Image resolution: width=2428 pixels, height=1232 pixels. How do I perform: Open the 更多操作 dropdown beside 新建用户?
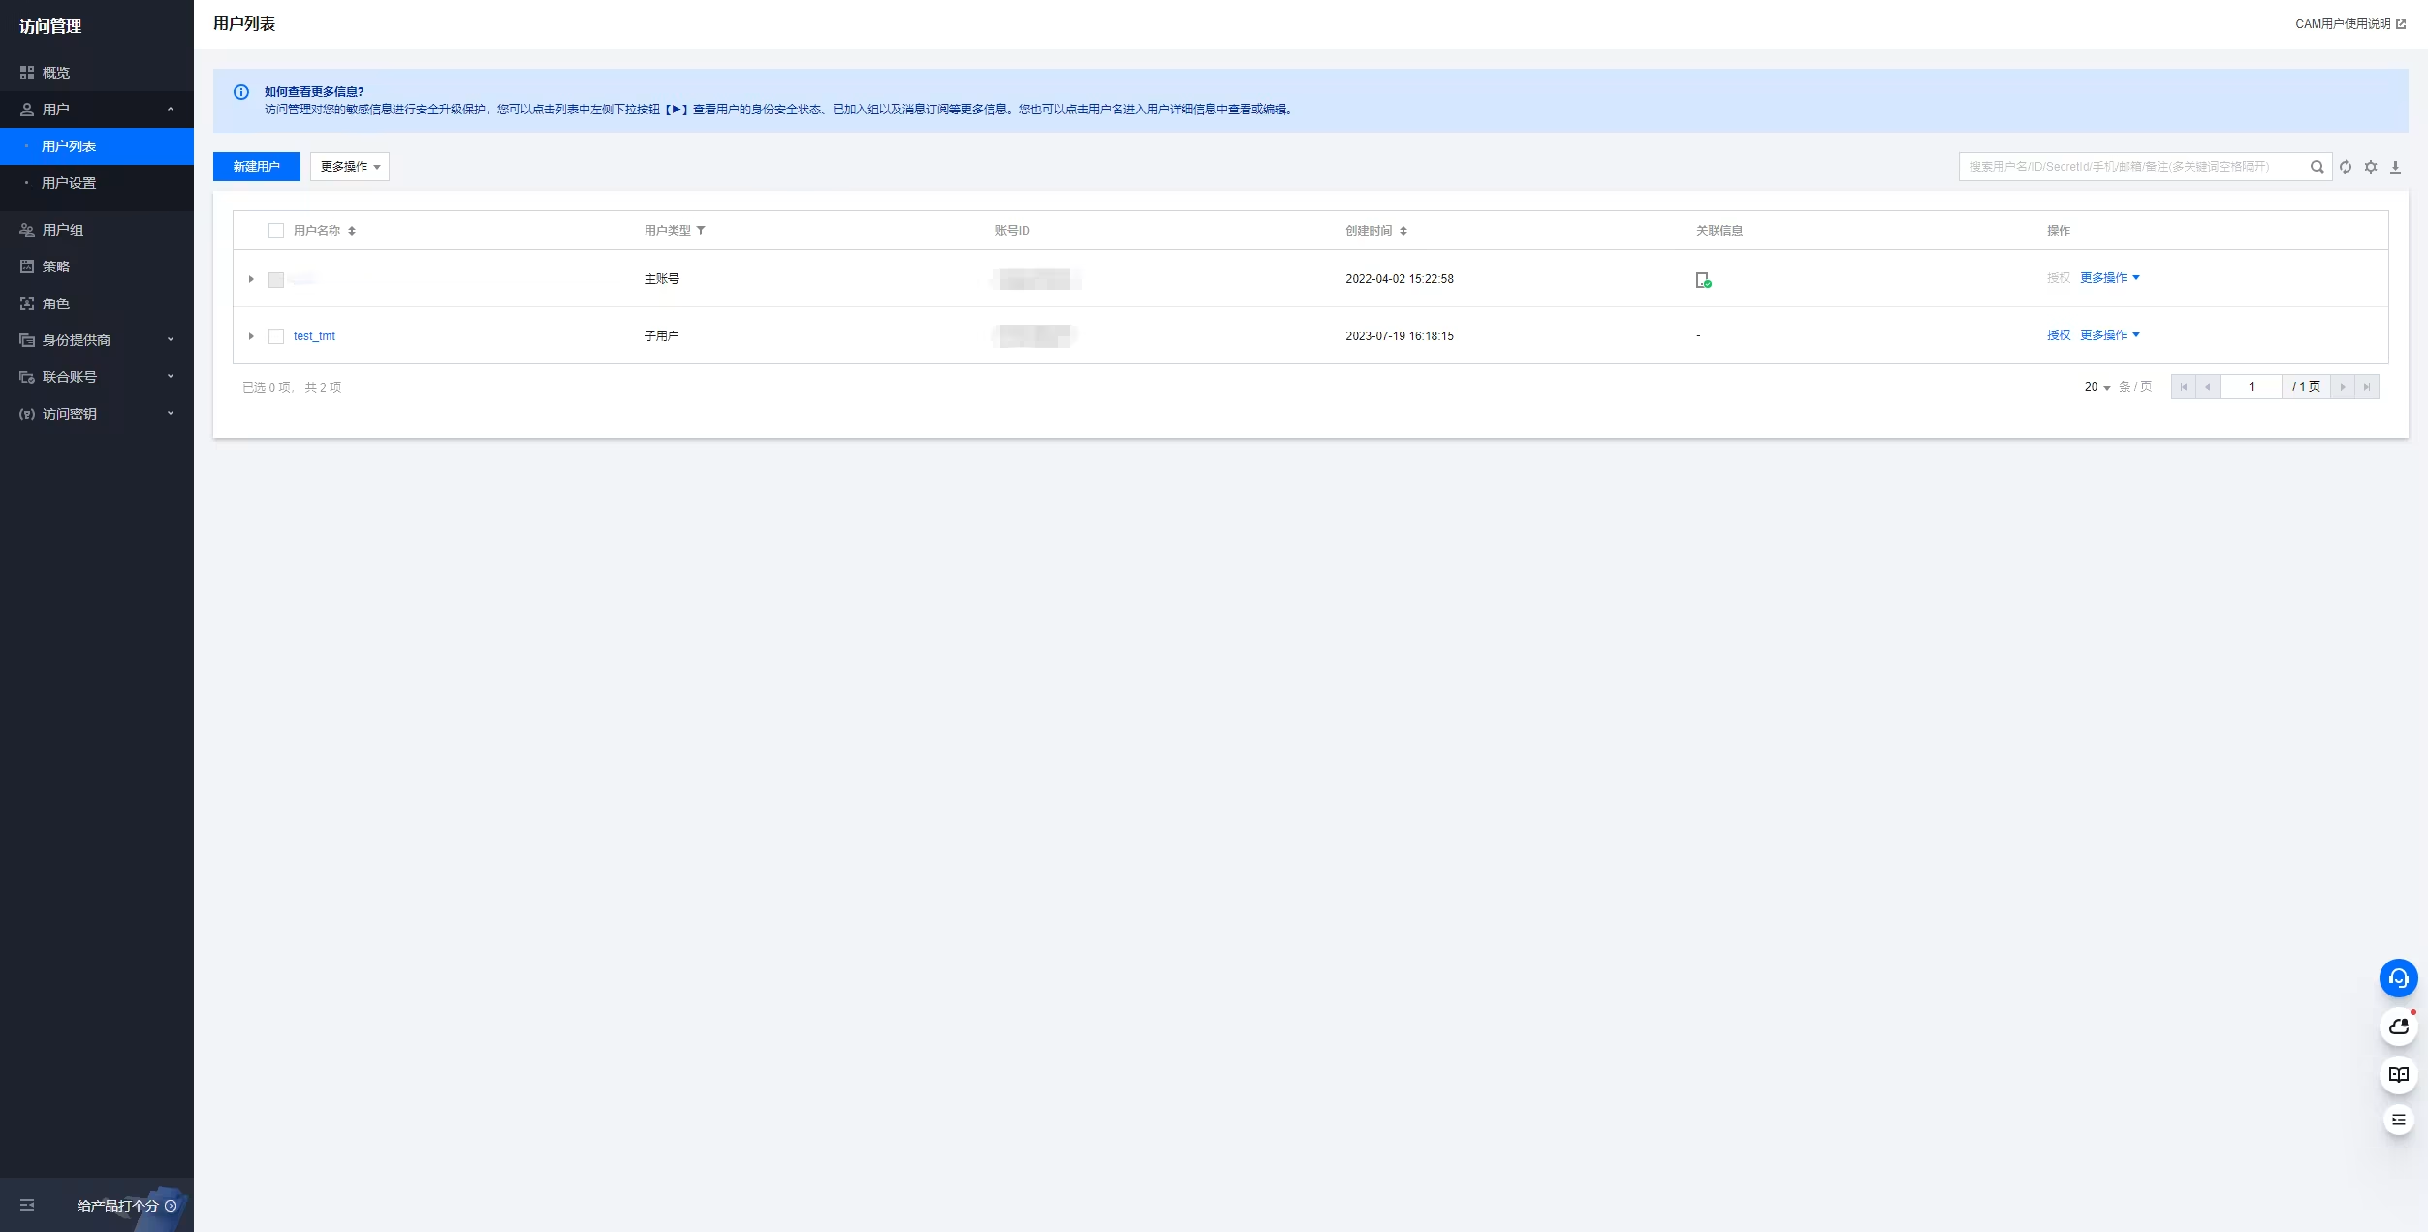(350, 167)
